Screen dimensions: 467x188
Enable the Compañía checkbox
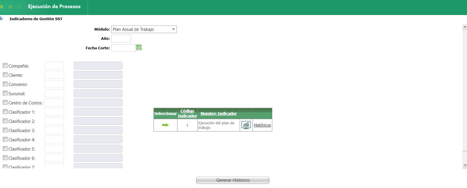(x=5, y=65)
